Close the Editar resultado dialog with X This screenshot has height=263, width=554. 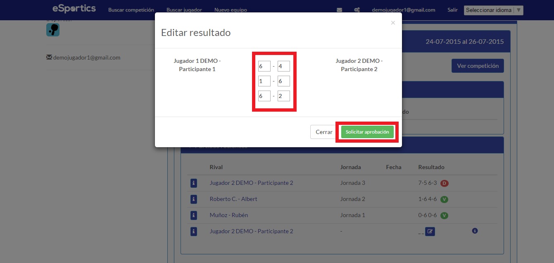coord(393,23)
